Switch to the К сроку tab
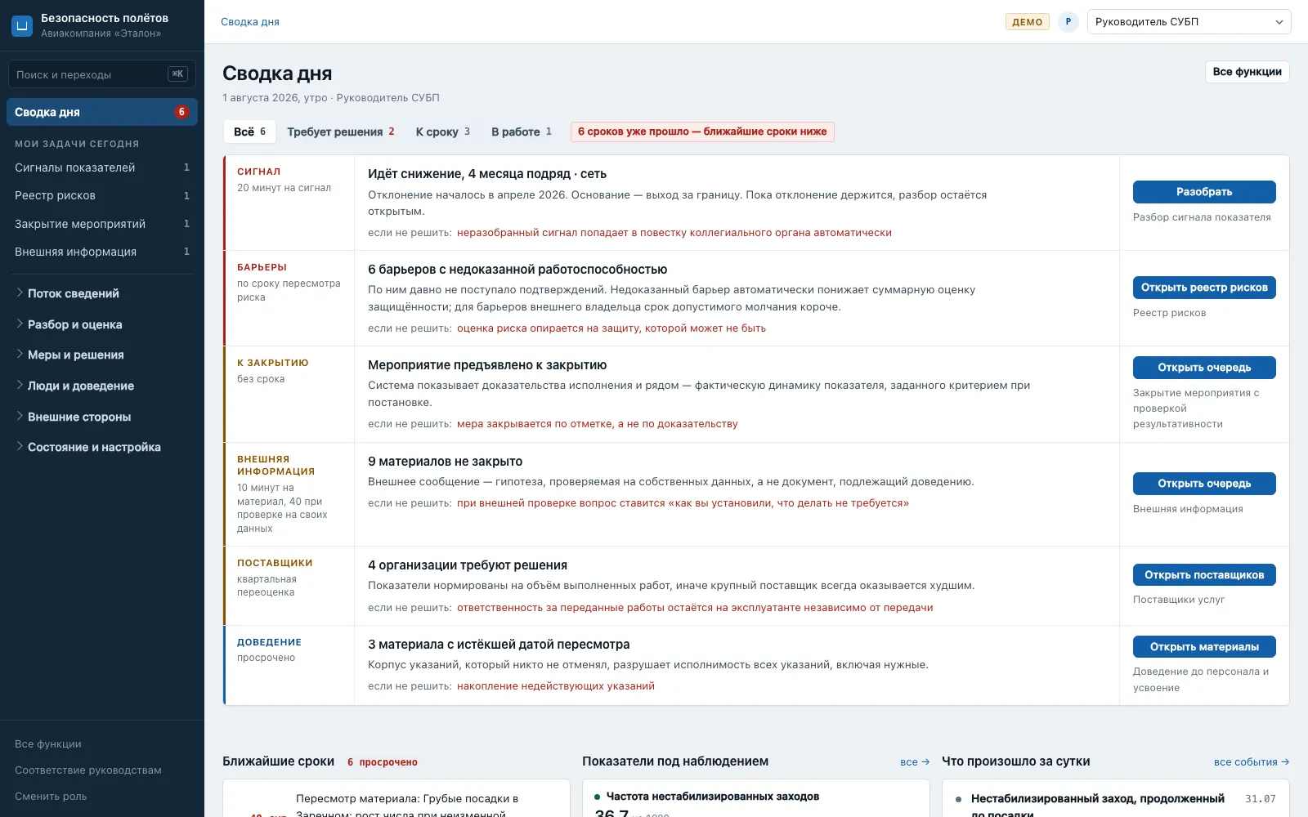This screenshot has width=1308, height=817. [442, 132]
